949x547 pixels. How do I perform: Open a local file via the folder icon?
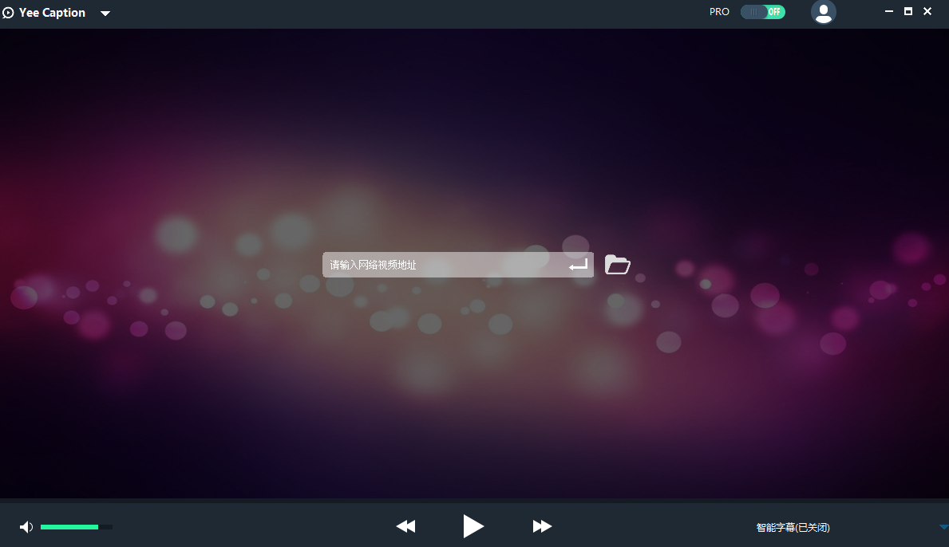tap(617, 265)
